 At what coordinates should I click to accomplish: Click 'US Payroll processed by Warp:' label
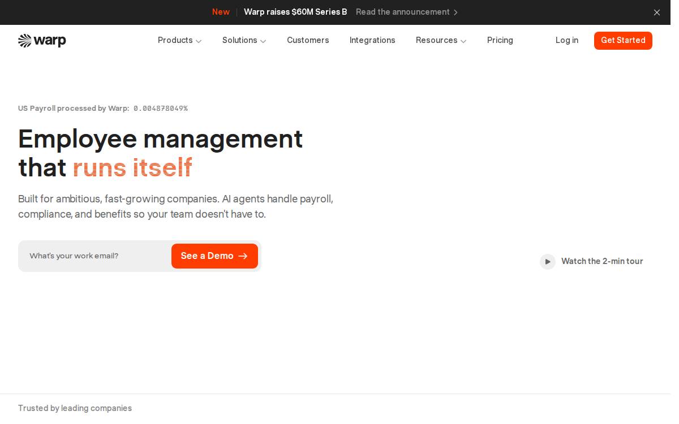[x=74, y=109]
